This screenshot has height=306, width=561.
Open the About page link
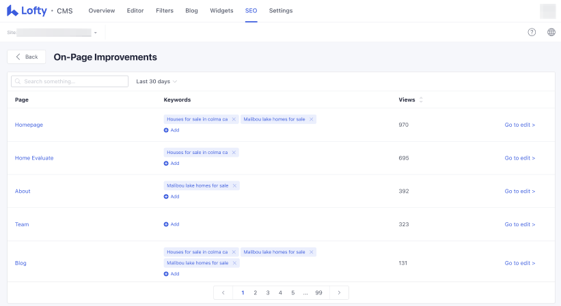click(23, 191)
